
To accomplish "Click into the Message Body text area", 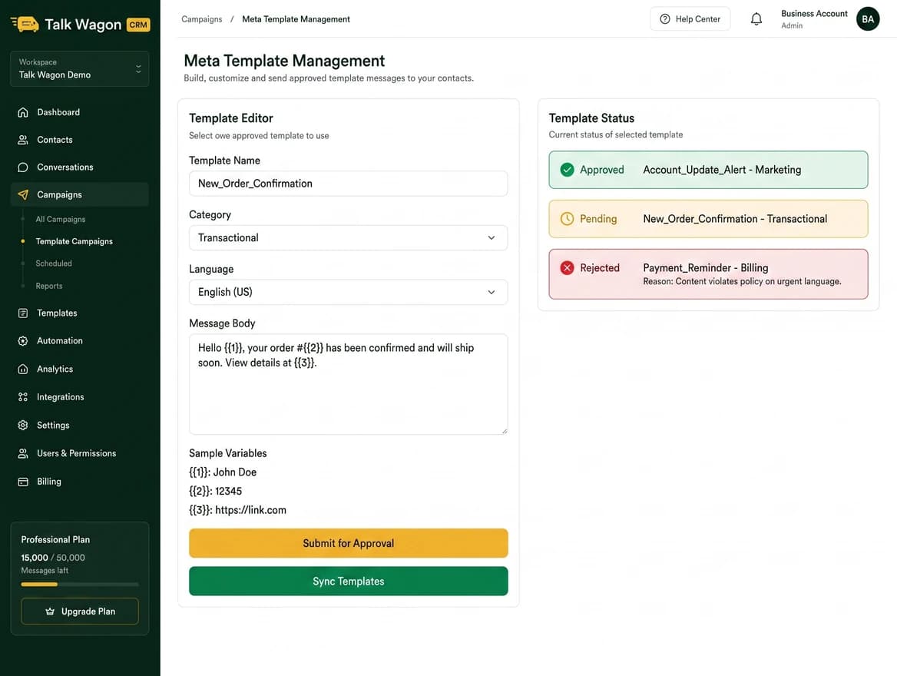I will click(x=348, y=384).
